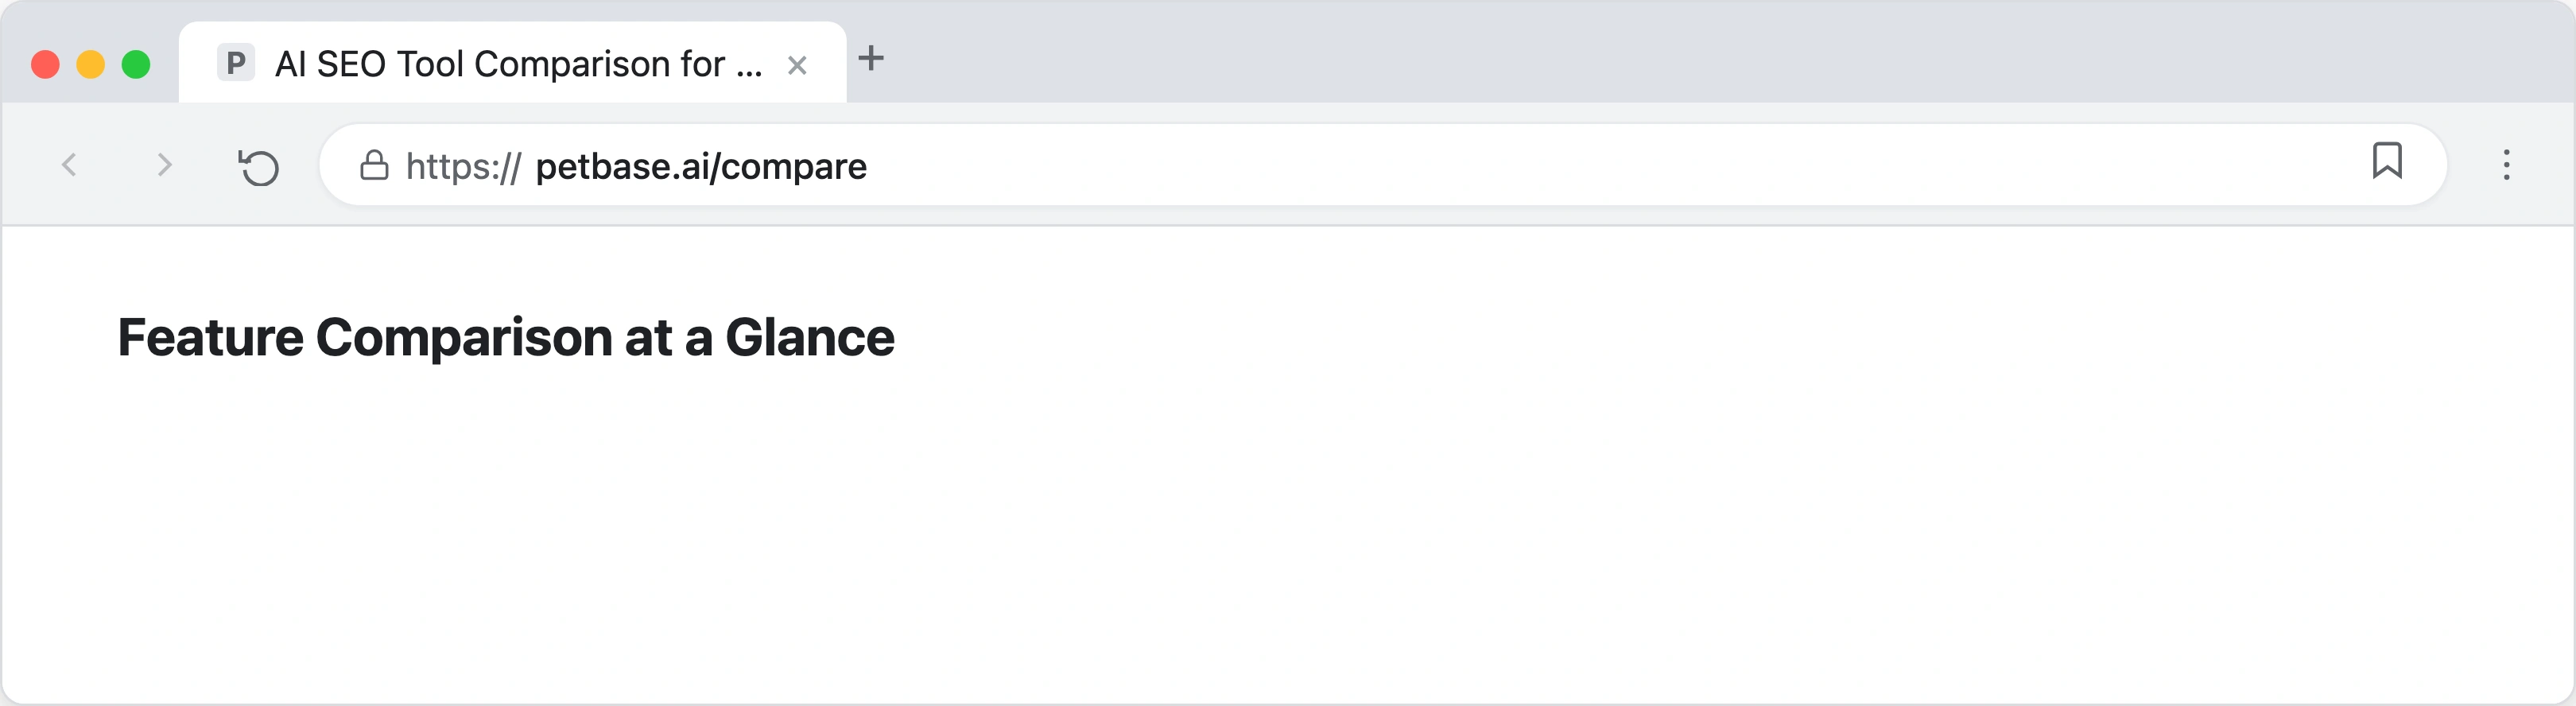Screen dimensions: 2576x706
Task: Open a new tab with the plus button
Action: click(x=871, y=58)
